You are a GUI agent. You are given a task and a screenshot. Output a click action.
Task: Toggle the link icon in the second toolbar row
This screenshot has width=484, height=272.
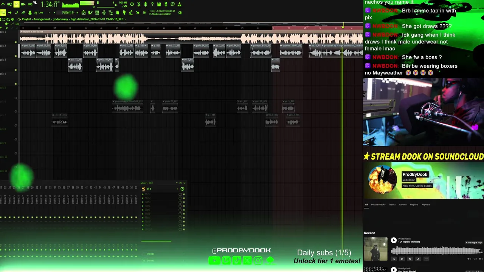click(x=23, y=12)
